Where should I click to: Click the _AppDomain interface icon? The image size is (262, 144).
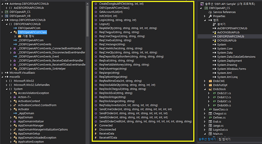pos(15,114)
